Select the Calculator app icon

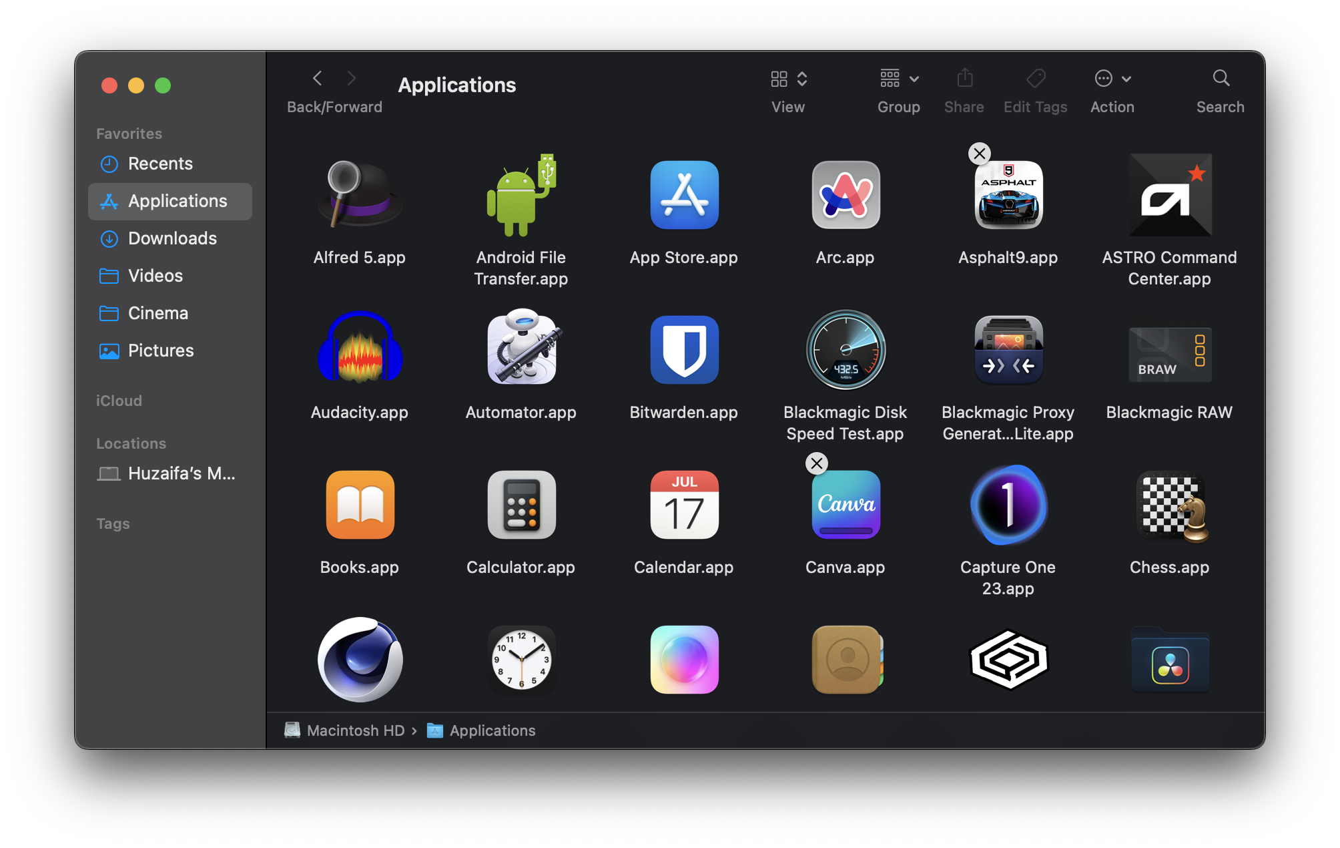[521, 505]
